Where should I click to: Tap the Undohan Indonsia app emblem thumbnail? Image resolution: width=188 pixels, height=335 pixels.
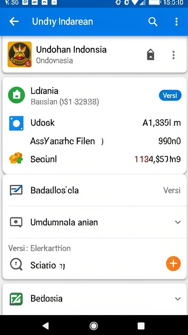(20, 54)
